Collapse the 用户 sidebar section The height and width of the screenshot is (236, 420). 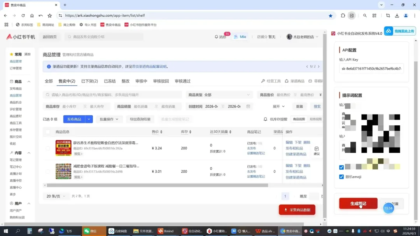(29, 204)
